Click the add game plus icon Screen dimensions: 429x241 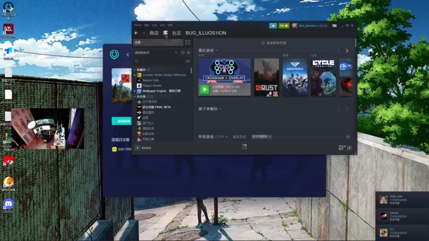tap(137, 148)
